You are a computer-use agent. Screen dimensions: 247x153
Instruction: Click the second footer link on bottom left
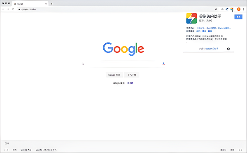point(14,150)
